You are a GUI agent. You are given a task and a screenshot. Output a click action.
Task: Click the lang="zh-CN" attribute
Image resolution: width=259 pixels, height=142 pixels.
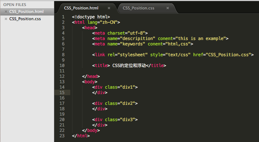(x=102, y=22)
